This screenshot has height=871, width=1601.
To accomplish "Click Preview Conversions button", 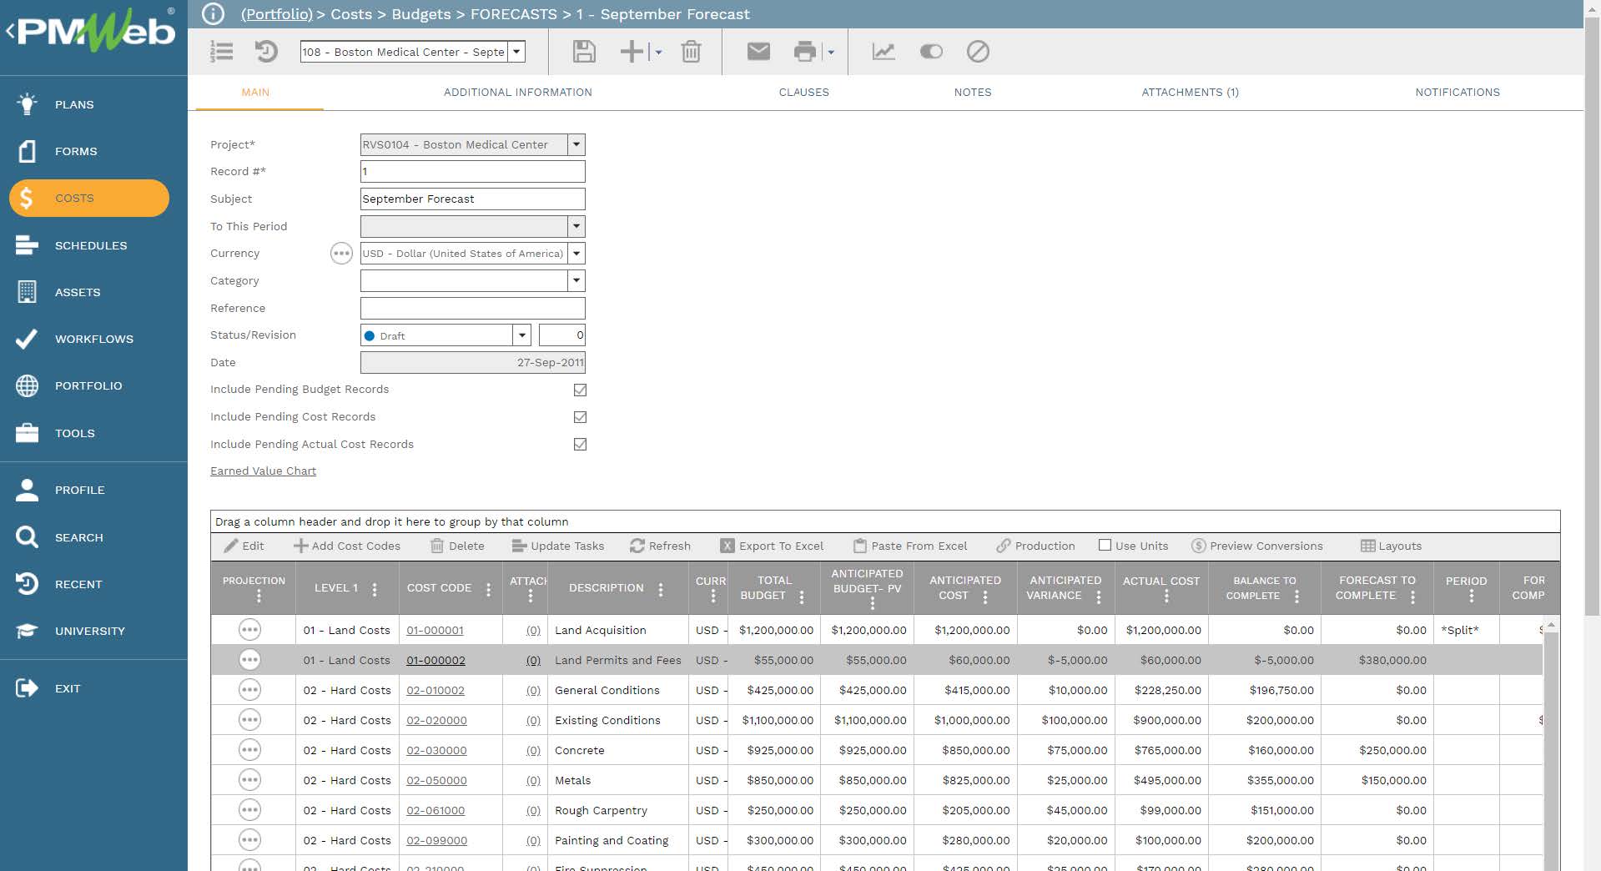I will pyautogui.click(x=1257, y=546).
